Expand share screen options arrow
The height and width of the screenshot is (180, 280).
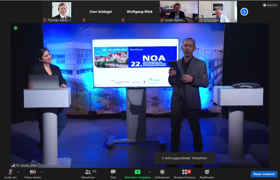(149, 172)
